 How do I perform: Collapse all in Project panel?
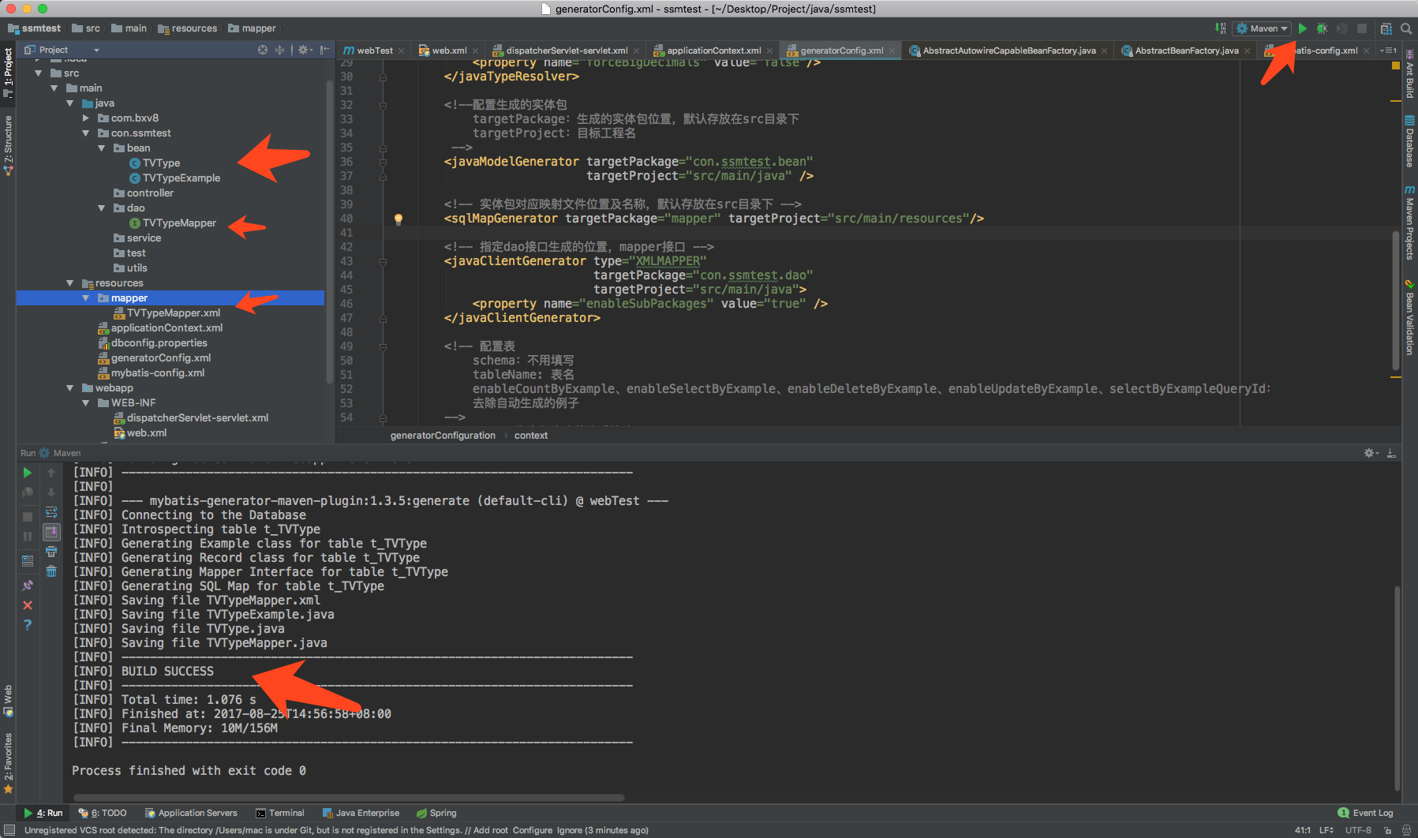279,50
